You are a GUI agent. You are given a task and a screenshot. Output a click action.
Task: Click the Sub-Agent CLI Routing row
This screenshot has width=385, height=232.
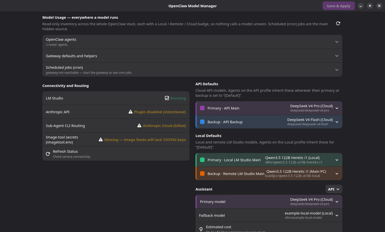[116, 125]
